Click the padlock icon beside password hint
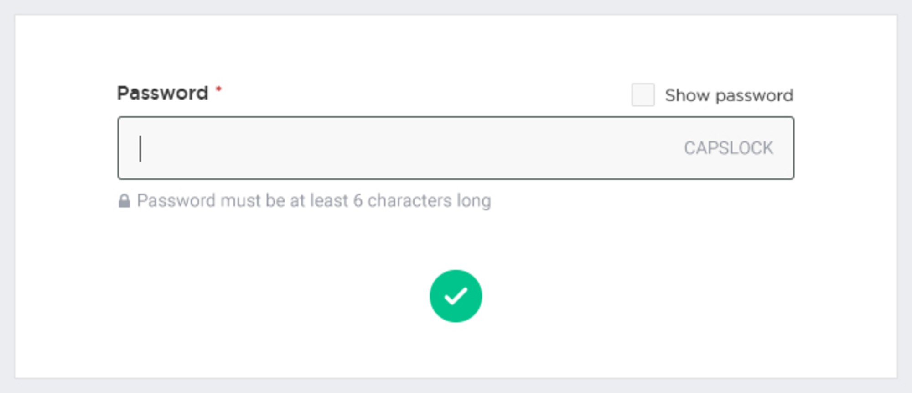The width and height of the screenshot is (912, 393). tap(124, 201)
